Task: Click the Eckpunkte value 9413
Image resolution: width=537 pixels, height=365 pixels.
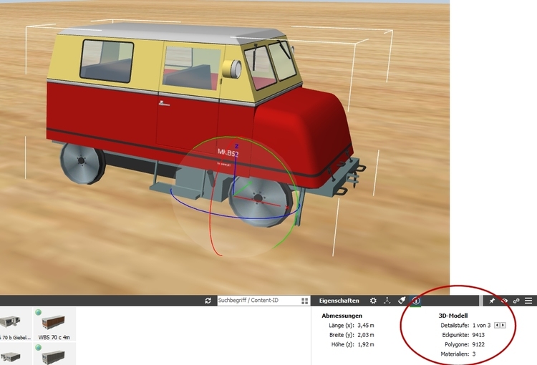Action: click(478, 335)
